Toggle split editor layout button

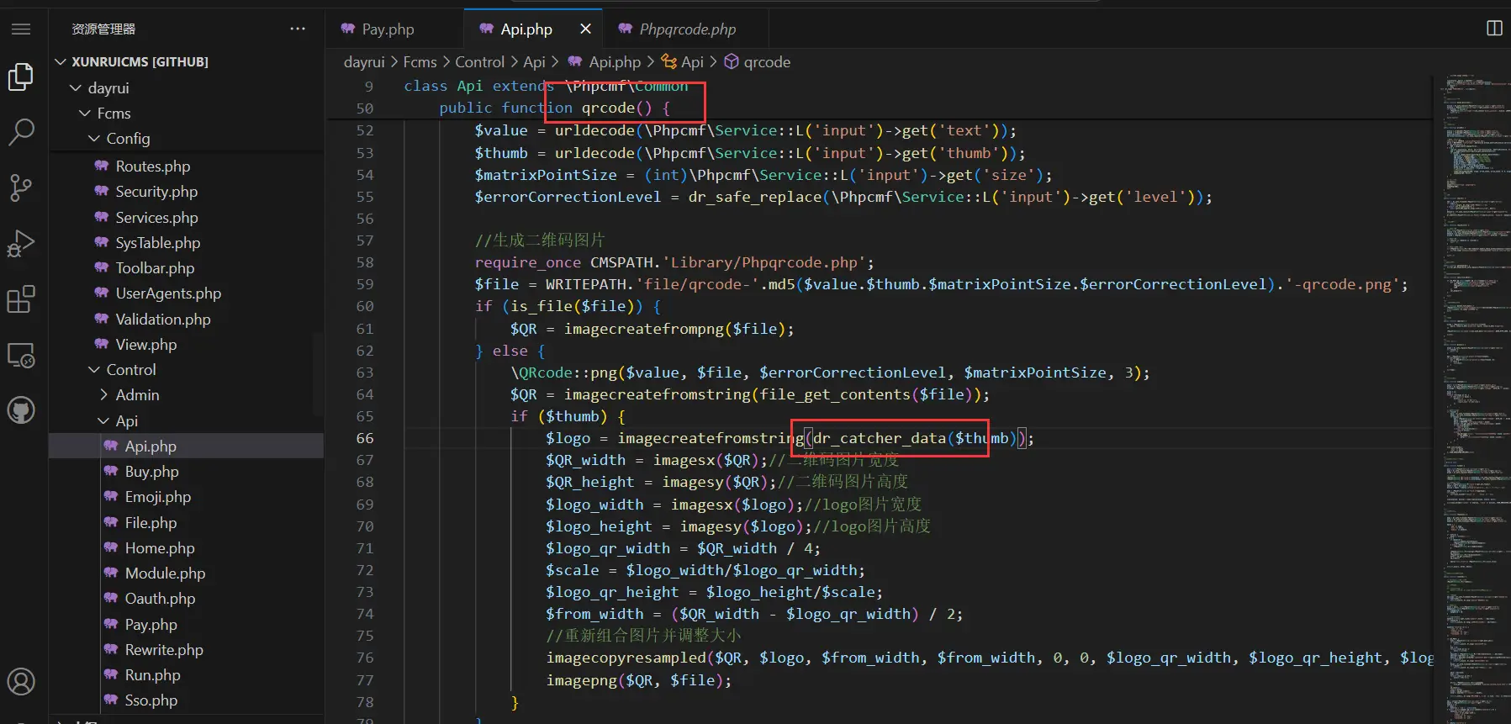(1494, 29)
